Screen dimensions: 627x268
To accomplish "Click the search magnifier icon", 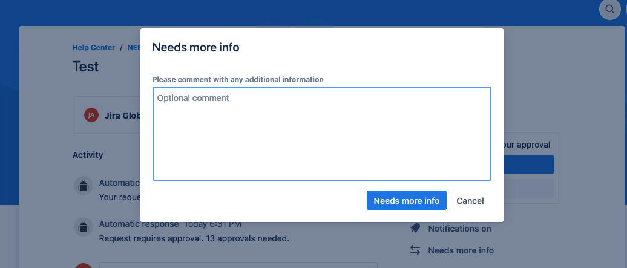I will click(x=610, y=9).
